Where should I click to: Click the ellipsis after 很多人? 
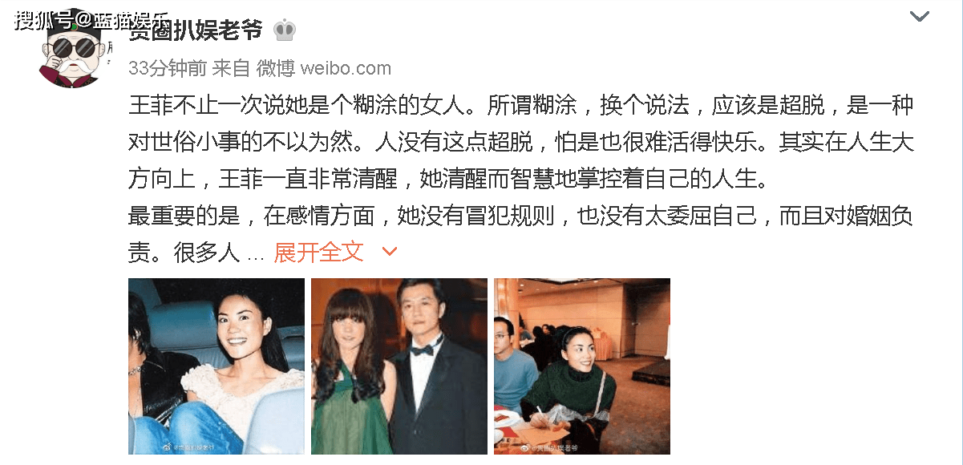(256, 253)
